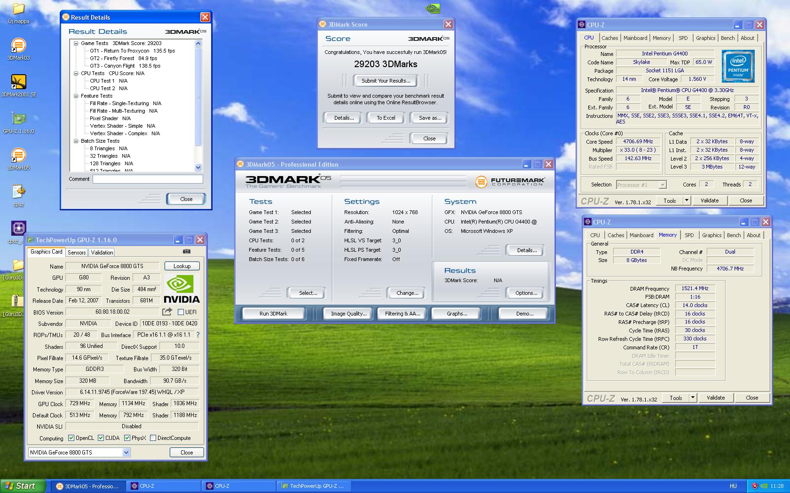
Task: Collapse the CPU Tests tree node
Action: point(76,73)
